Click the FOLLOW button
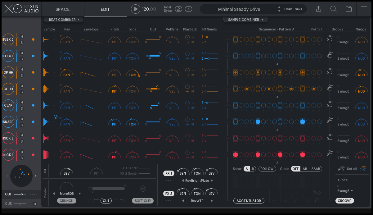Image resolution: width=373 pixels, height=215 pixels. (267, 169)
